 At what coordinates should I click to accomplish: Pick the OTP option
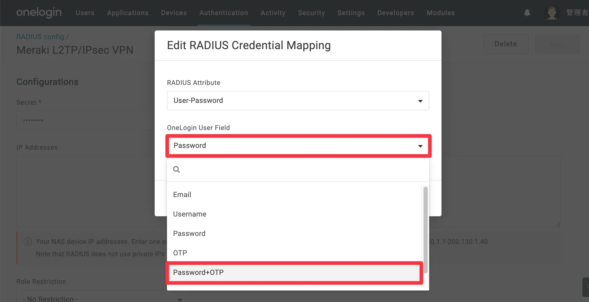coord(180,253)
